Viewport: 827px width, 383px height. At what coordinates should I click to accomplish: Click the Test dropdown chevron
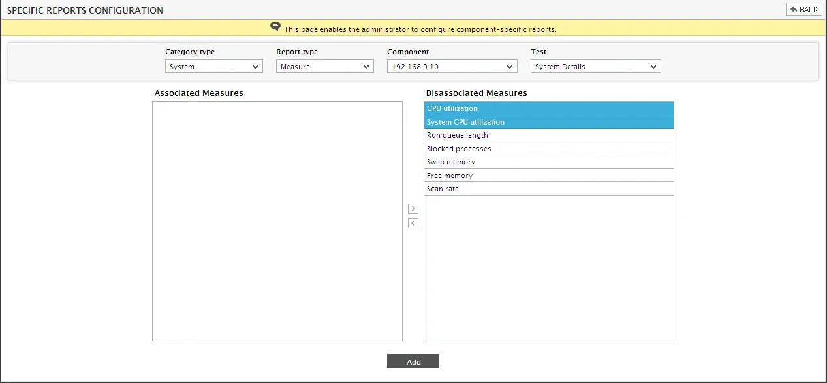653,67
